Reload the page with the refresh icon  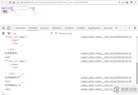pyautogui.click(x=10, y=2)
